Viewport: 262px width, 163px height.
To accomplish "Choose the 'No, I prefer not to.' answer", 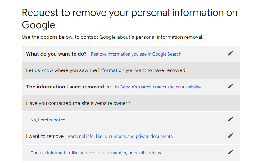I will pyautogui.click(x=48, y=120).
